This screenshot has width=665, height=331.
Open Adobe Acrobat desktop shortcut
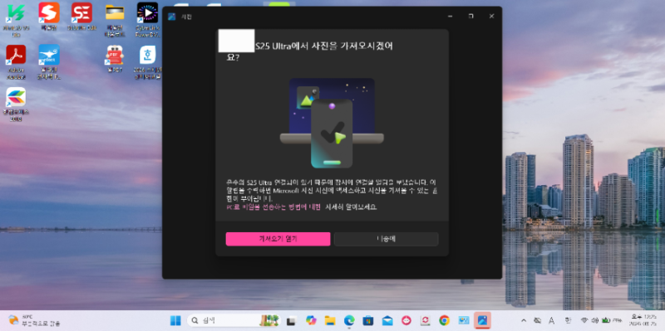click(16, 62)
